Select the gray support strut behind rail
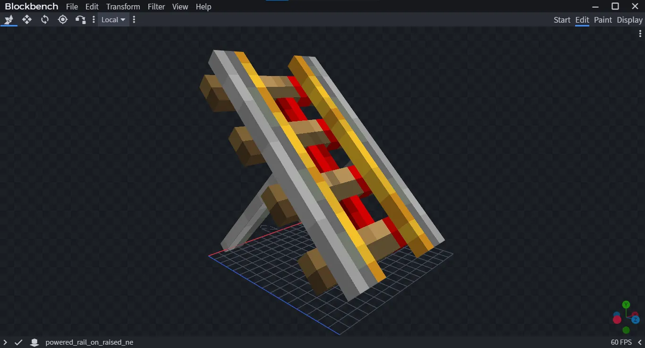The height and width of the screenshot is (348, 645). click(x=248, y=215)
